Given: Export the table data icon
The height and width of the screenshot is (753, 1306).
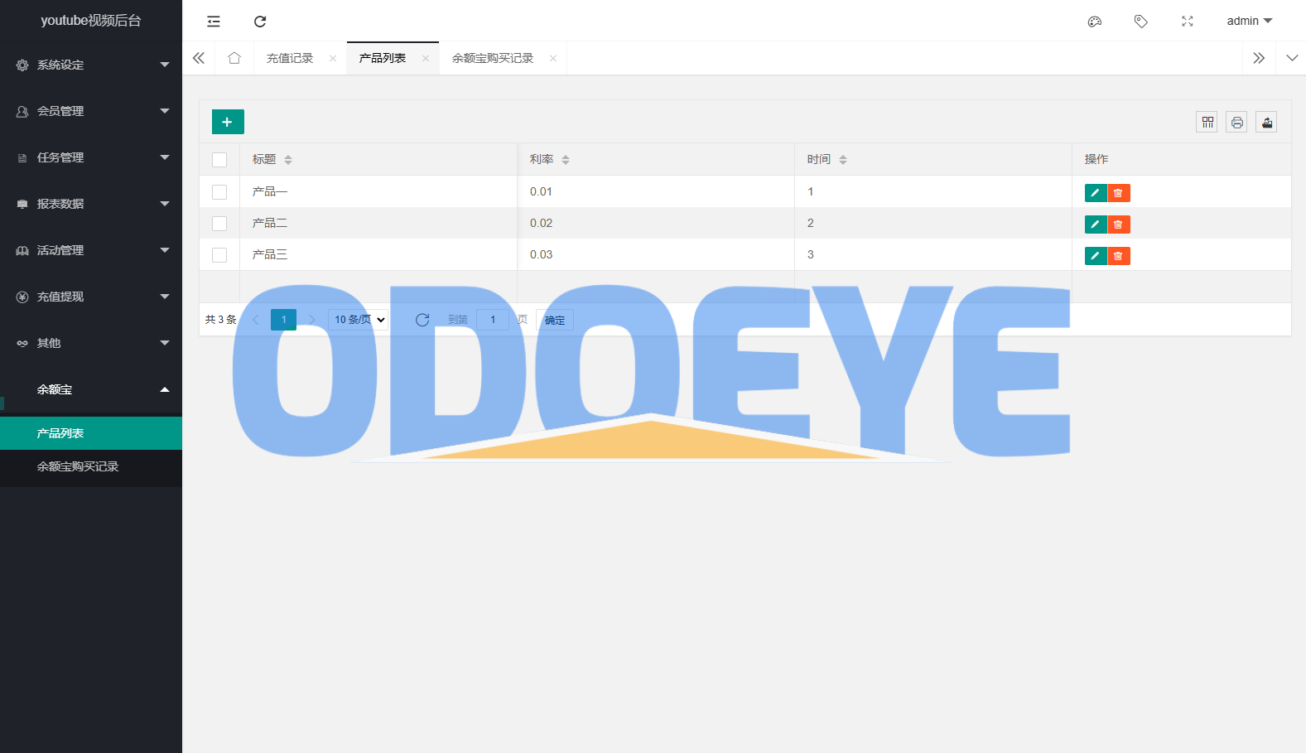Looking at the screenshot, I should [1266, 123].
